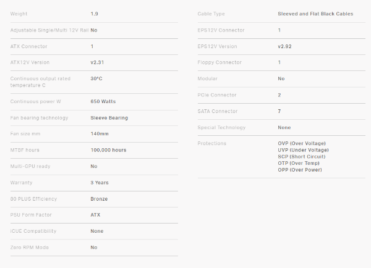Click the MTBF hours label
Image resolution: width=371 pixels, height=268 pixels.
(x=26, y=150)
